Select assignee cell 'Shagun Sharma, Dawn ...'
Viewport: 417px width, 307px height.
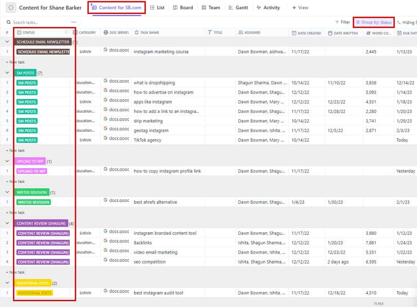tap(262, 83)
